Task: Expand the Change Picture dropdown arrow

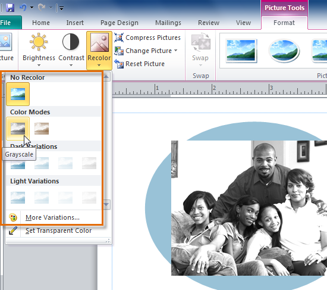Action: [176, 51]
